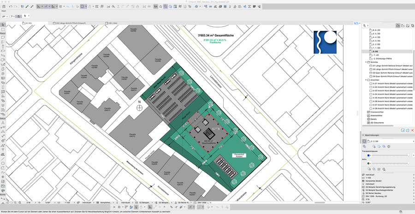The width and height of the screenshot is (415, 214).
Task: Collapse the Schnitte folder
Action: pyautogui.click(x=367, y=62)
